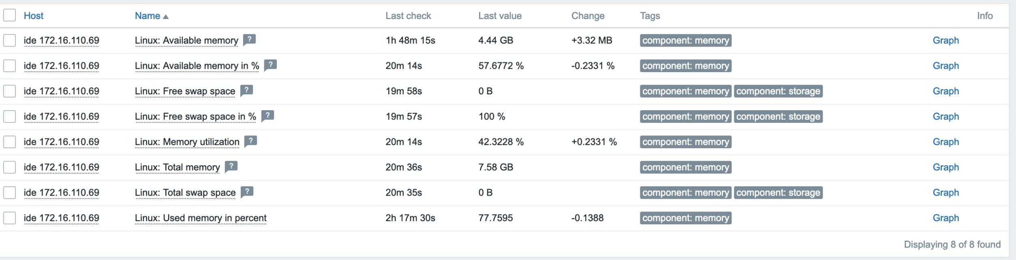Sort table by the Host column header
The height and width of the screenshot is (260, 1016).
tap(34, 16)
